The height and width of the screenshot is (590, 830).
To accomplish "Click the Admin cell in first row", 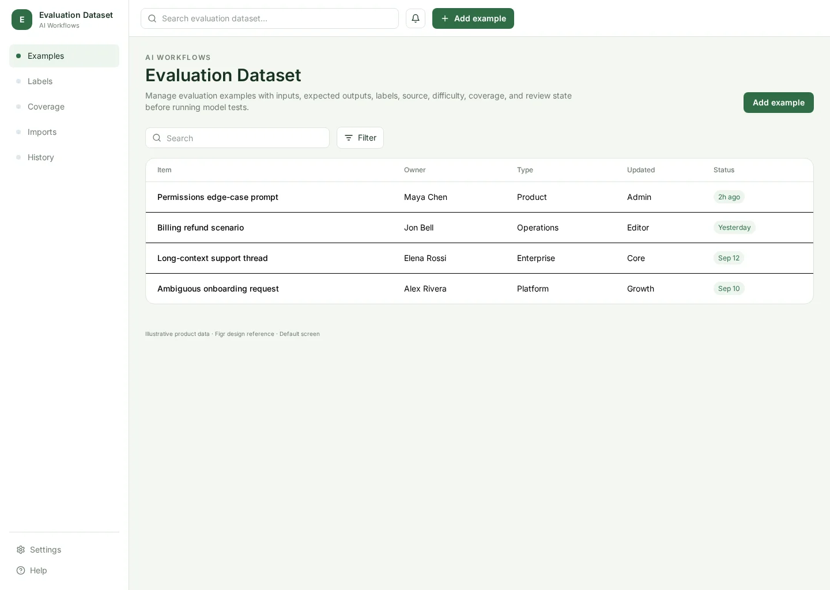I will point(639,197).
